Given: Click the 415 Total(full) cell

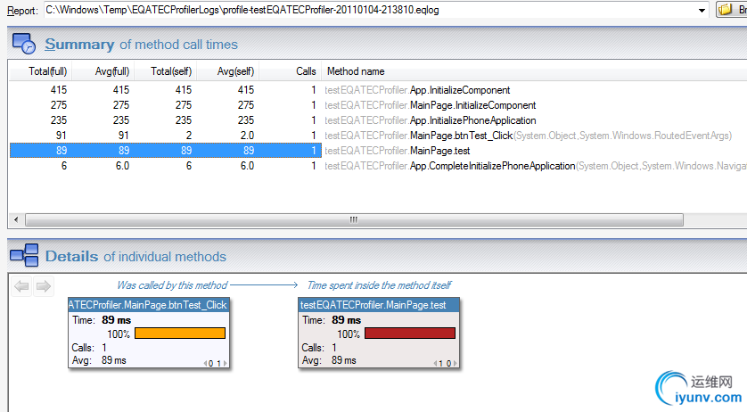Looking at the screenshot, I should 59,90.
